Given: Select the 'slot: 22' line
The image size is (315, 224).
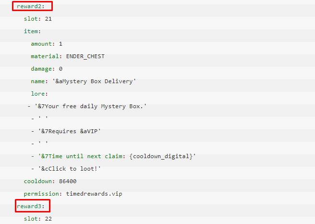Looking at the screenshot, I should (38, 219).
